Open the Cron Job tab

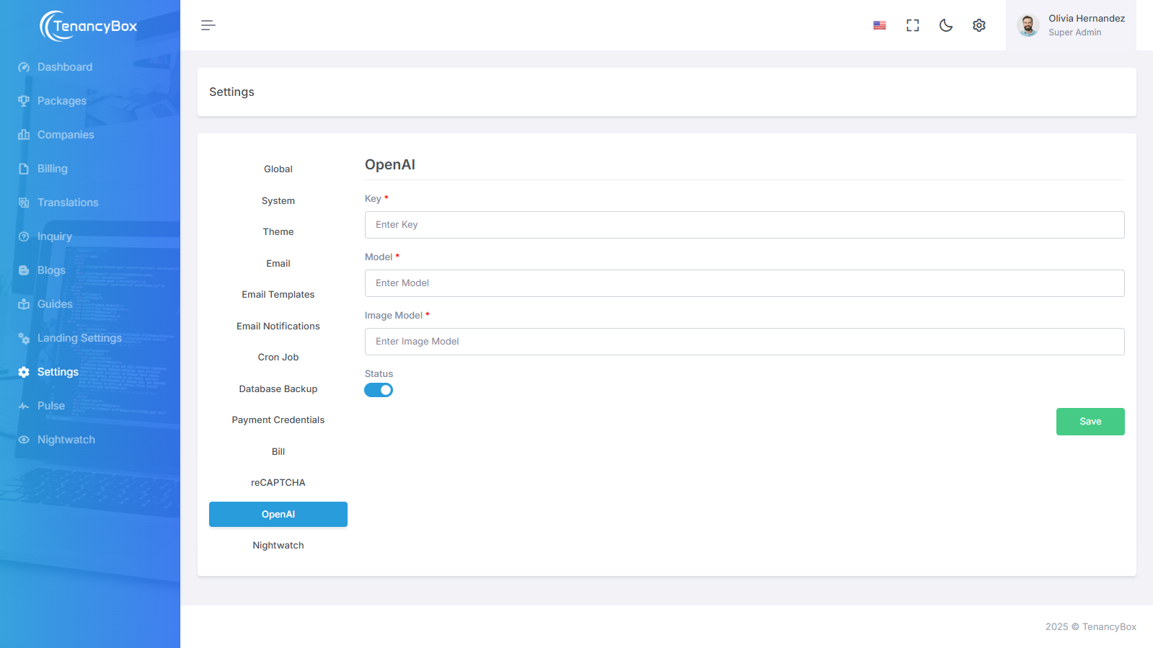click(278, 358)
